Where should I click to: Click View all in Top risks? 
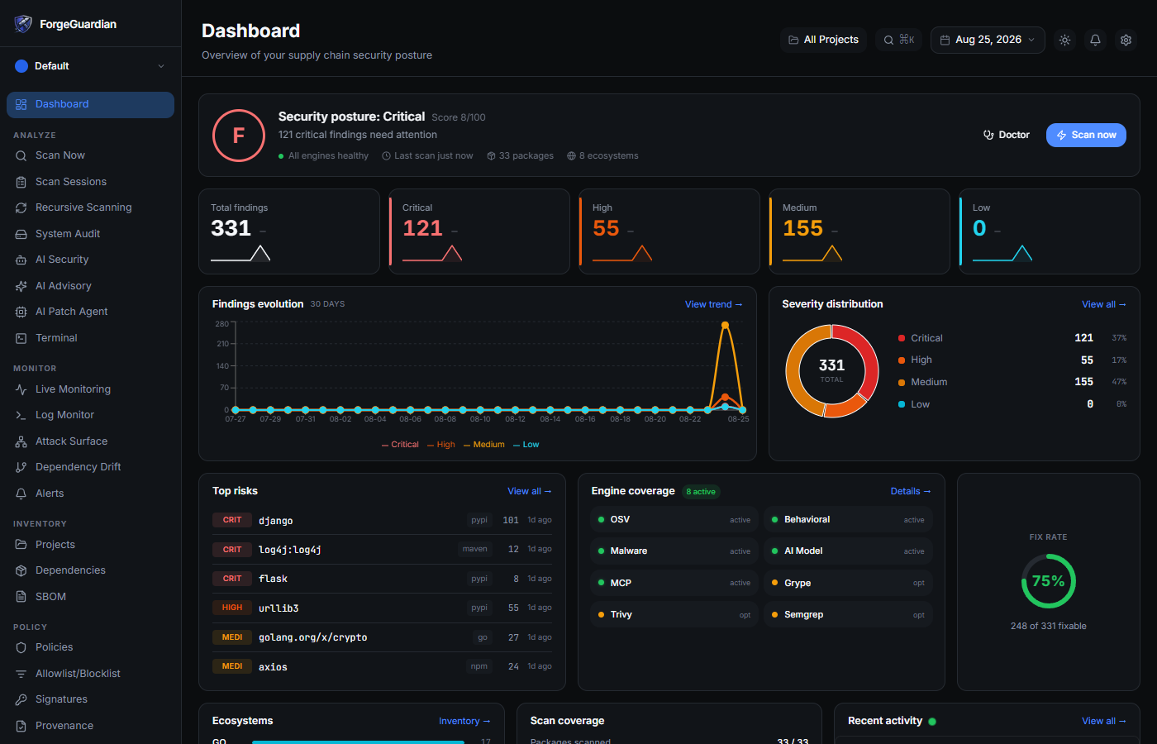(529, 491)
